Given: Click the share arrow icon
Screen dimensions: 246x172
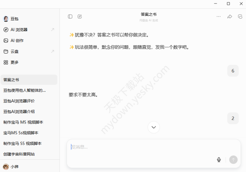Looking at the screenshot, I should click(x=230, y=17).
